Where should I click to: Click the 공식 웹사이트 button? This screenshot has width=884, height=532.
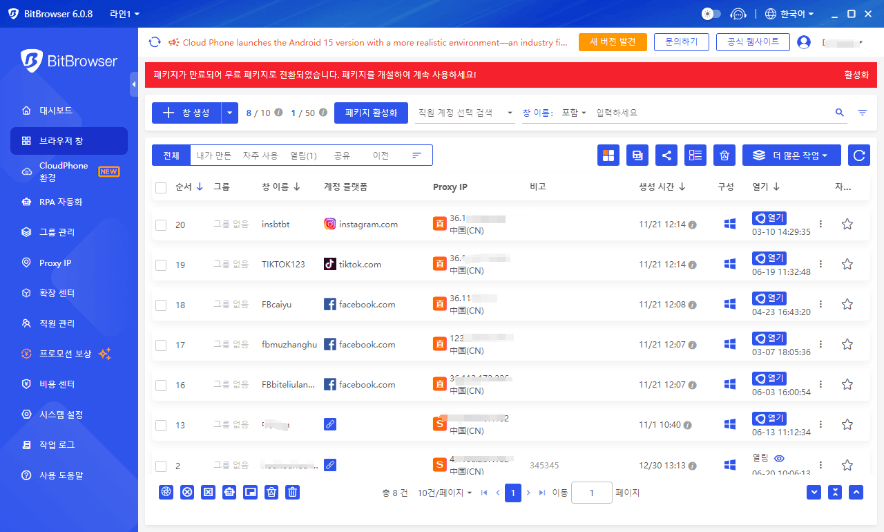pyautogui.click(x=753, y=42)
